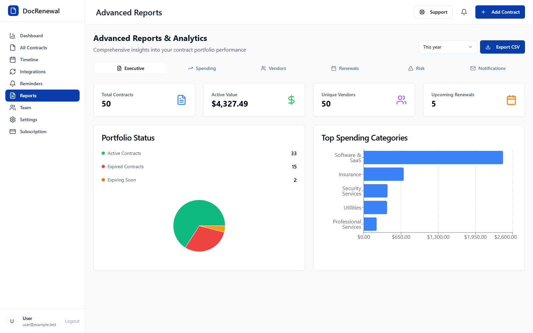Click the Utilities bar in chart
Screen dimensions: 533x333
tap(375, 207)
